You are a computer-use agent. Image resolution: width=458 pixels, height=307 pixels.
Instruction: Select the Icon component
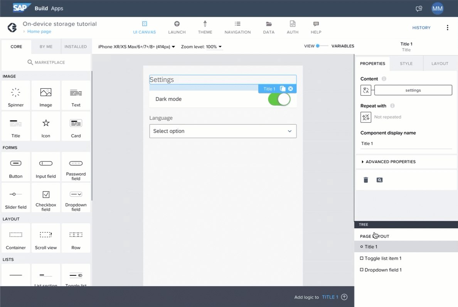[46, 126]
